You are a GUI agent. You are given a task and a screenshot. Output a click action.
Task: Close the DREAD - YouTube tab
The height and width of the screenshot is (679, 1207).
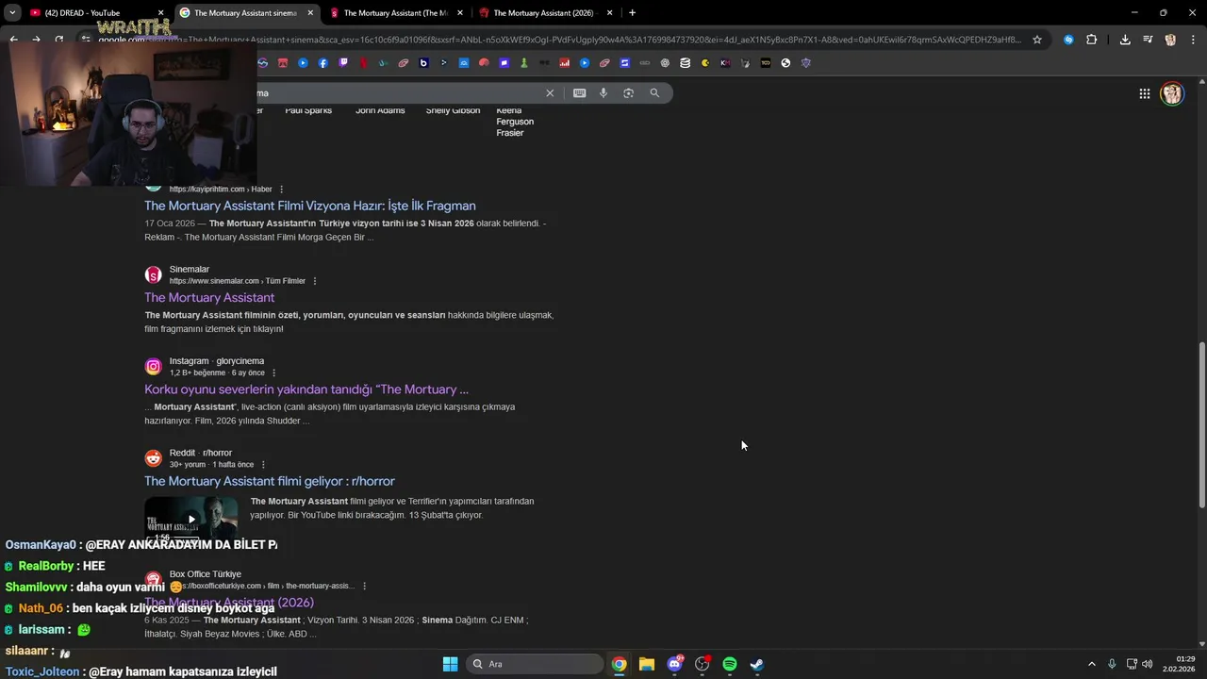160,13
